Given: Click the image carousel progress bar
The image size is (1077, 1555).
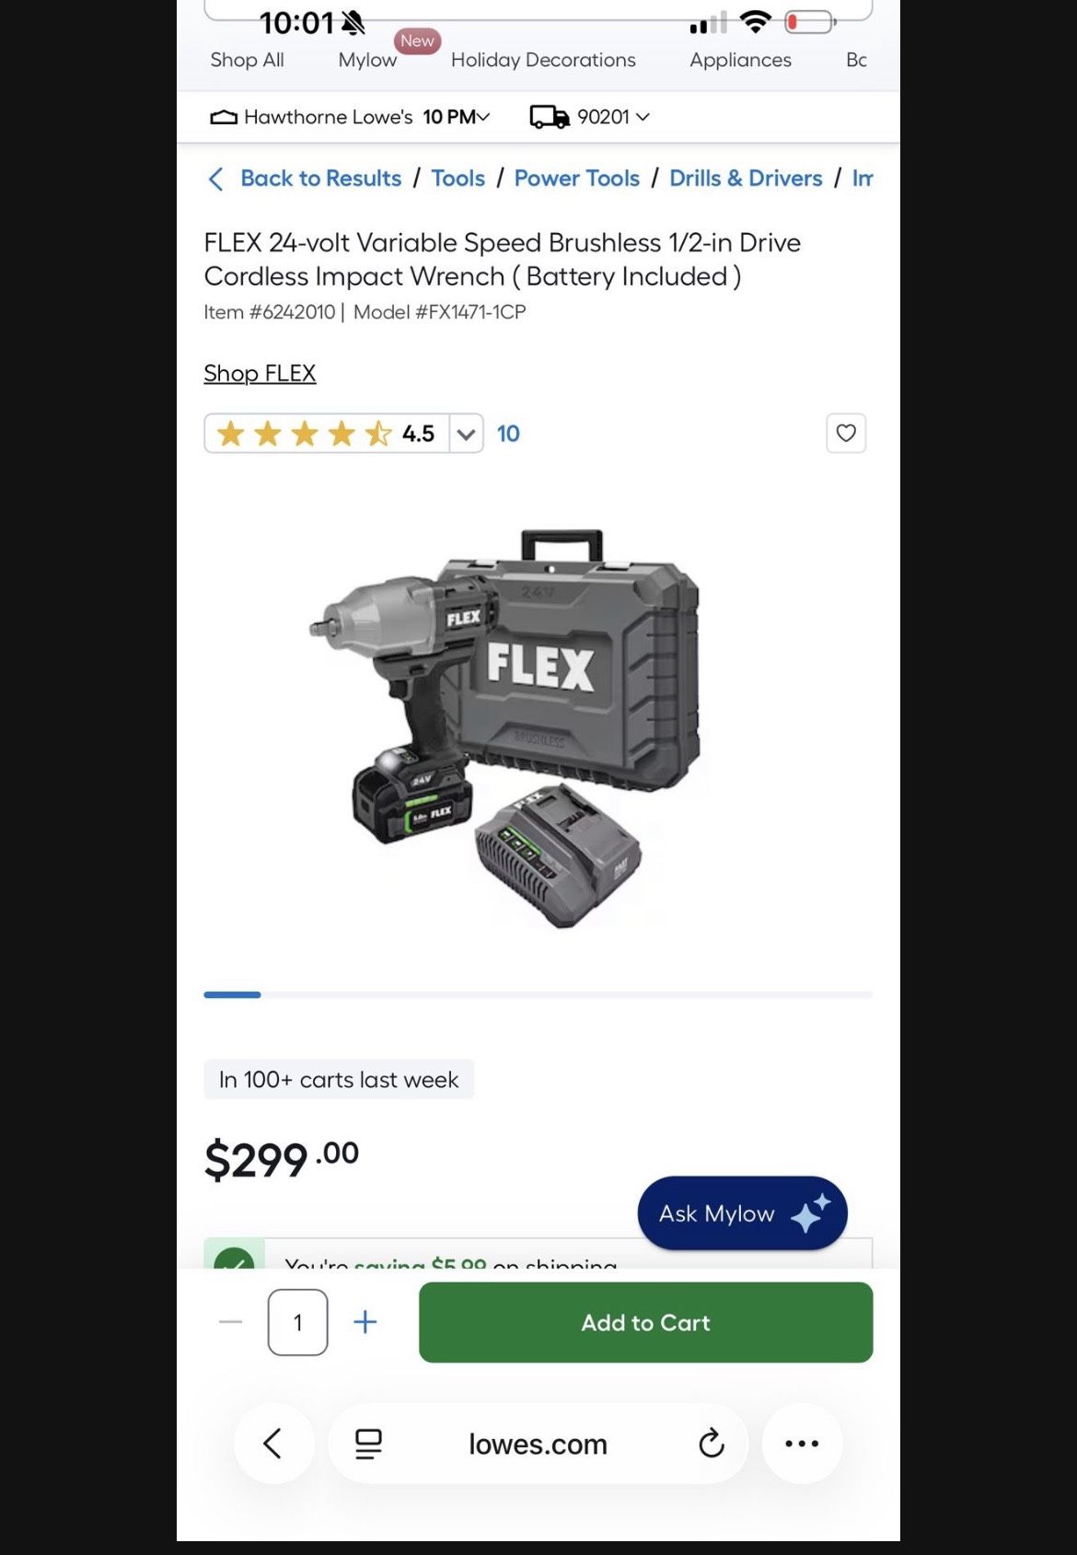Looking at the screenshot, I should 538,994.
